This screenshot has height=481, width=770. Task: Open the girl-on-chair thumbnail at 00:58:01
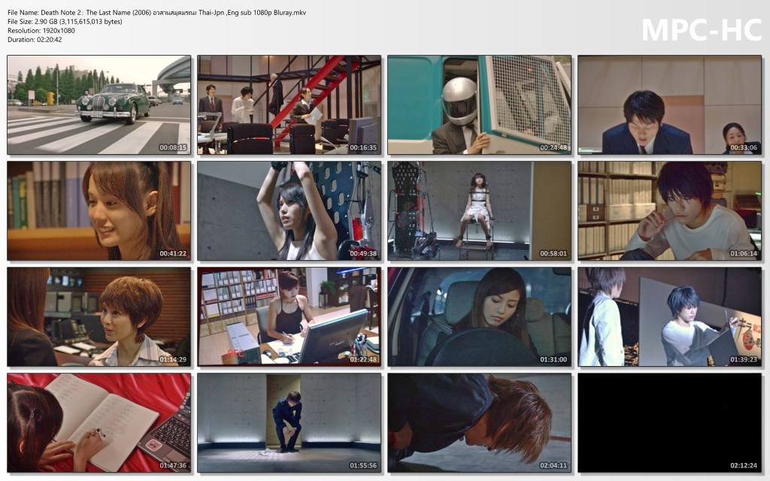coord(479,210)
